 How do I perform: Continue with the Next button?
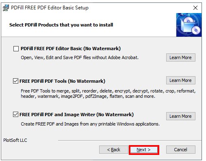tap(144, 150)
